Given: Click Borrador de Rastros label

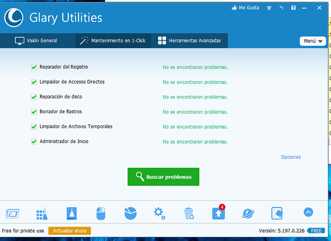Looking at the screenshot, I should pyautogui.click(x=61, y=111).
